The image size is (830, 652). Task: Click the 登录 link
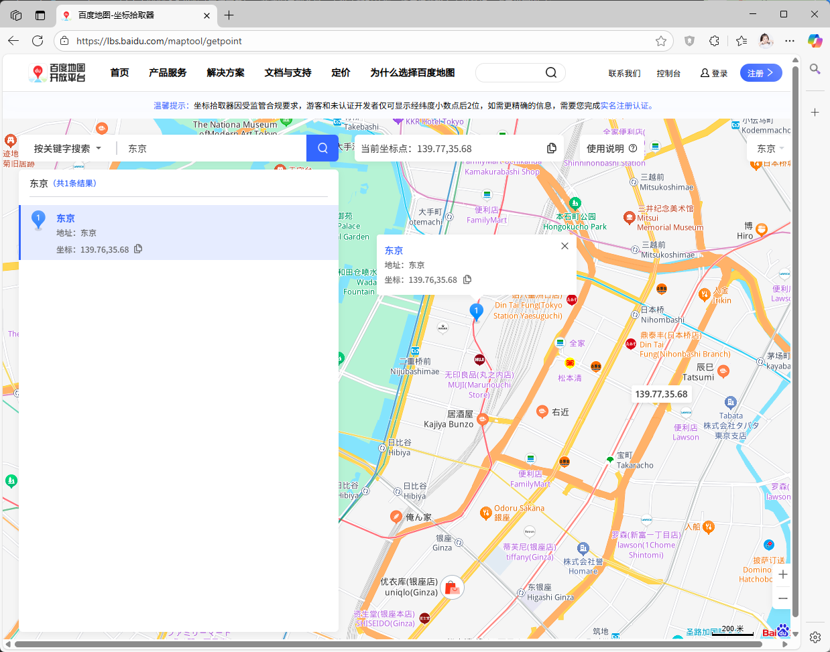pos(714,73)
